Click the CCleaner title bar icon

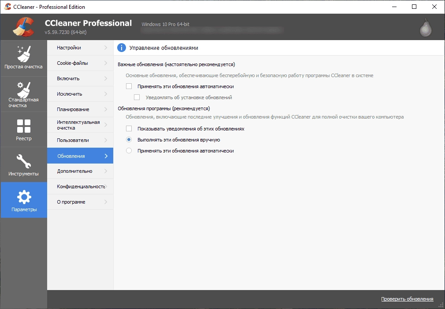coord(7,7)
